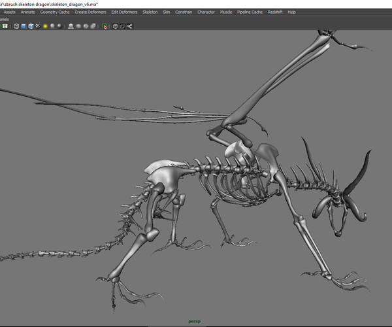
Task: Toggle X-ray cube icon
Action: point(115,26)
